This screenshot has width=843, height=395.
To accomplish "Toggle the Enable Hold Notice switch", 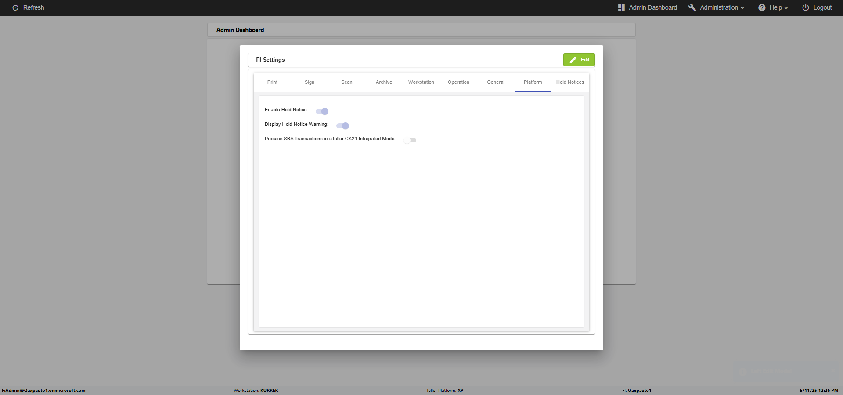I will [322, 111].
